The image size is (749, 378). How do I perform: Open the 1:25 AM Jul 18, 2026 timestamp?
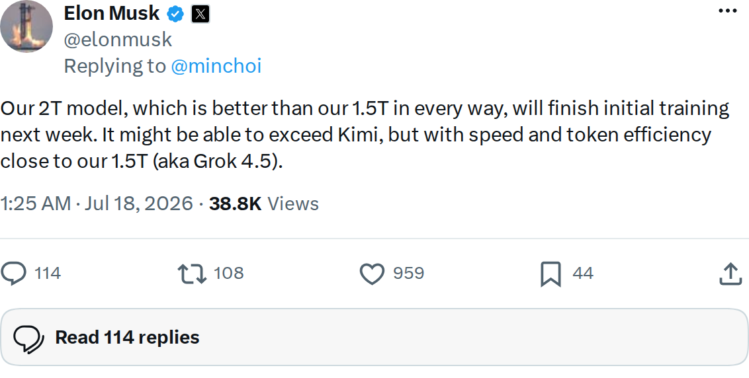point(97,204)
